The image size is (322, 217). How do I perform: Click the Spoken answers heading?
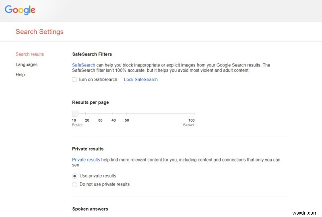pos(90,209)
